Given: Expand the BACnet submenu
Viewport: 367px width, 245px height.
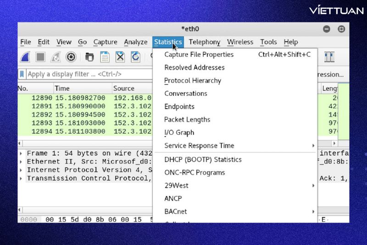Looking at the screenshot, I should tap(235, 212).
